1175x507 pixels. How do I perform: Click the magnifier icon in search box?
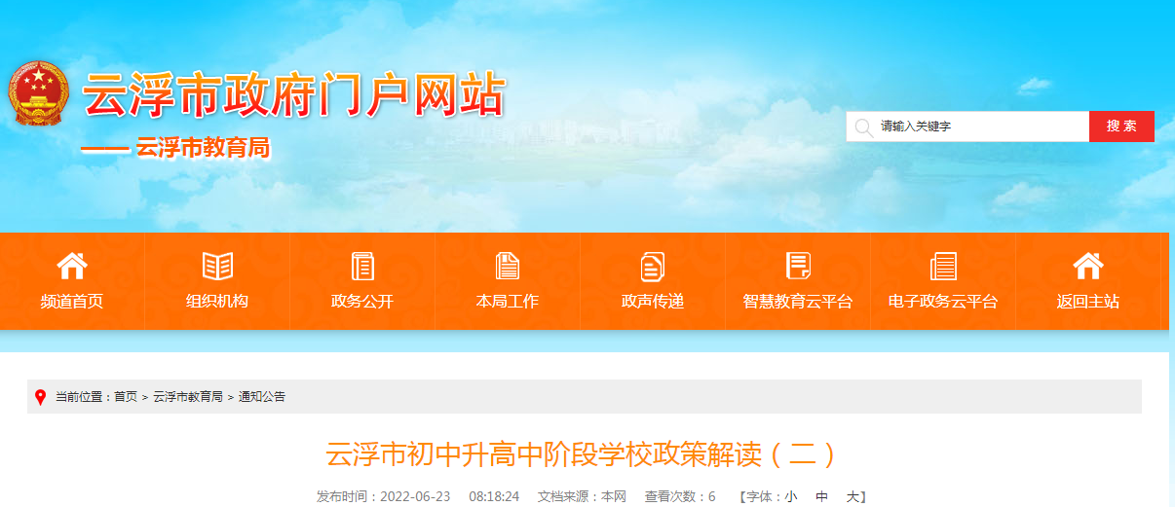coord(863,127)
